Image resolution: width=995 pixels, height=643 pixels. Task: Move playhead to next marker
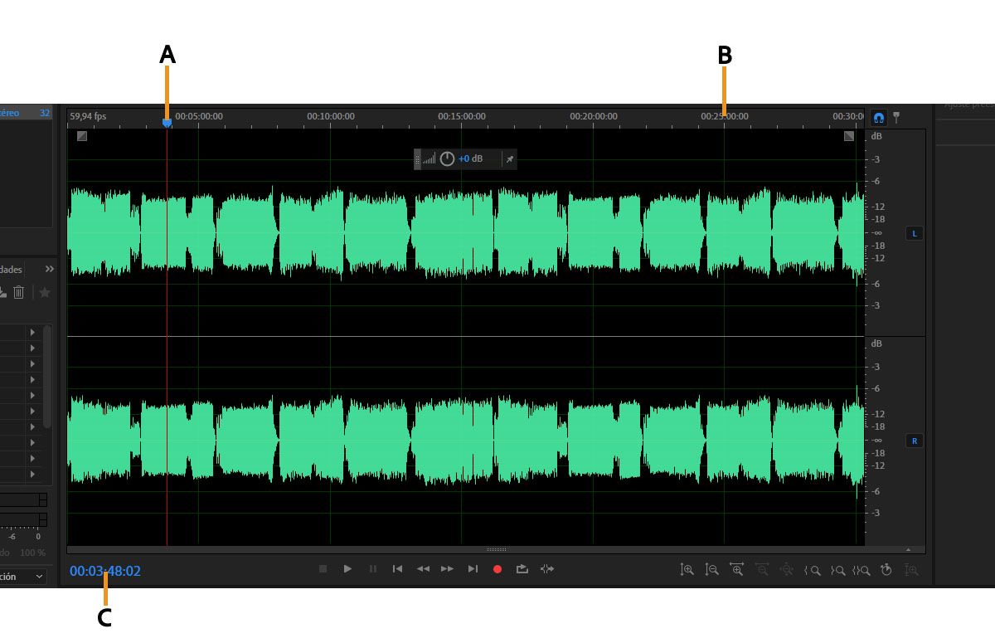coord(473,569)
